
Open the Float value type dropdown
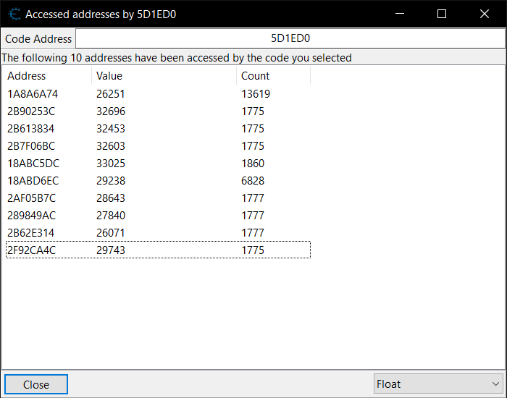point(438,384)
